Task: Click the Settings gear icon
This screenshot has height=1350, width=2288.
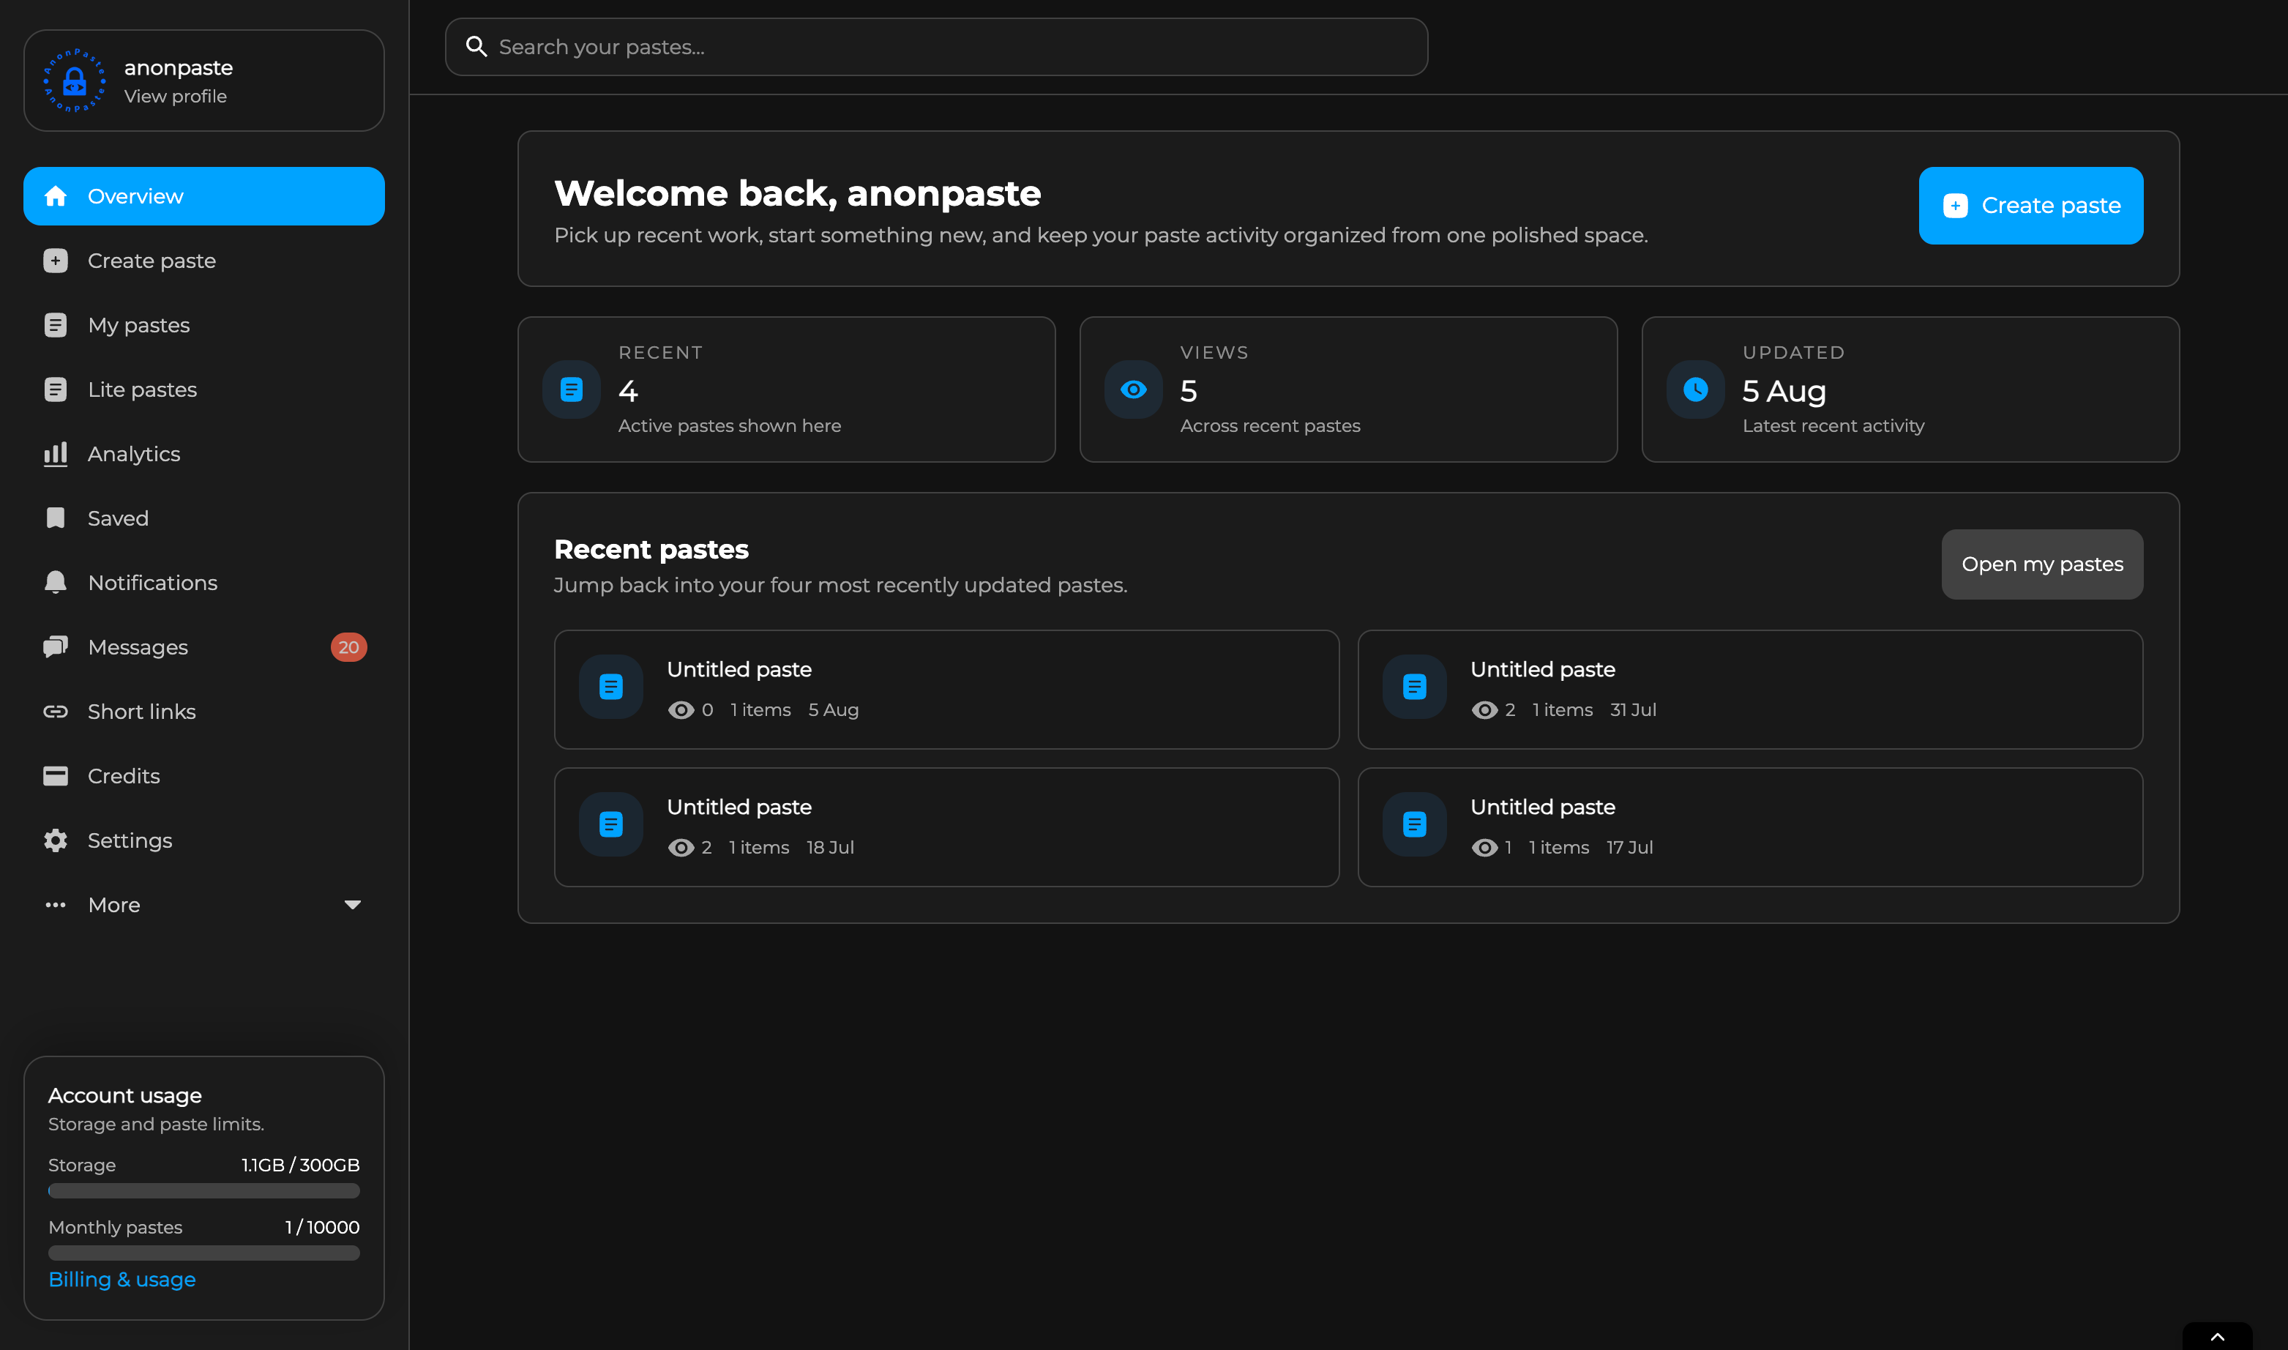Action: [56, 840]
